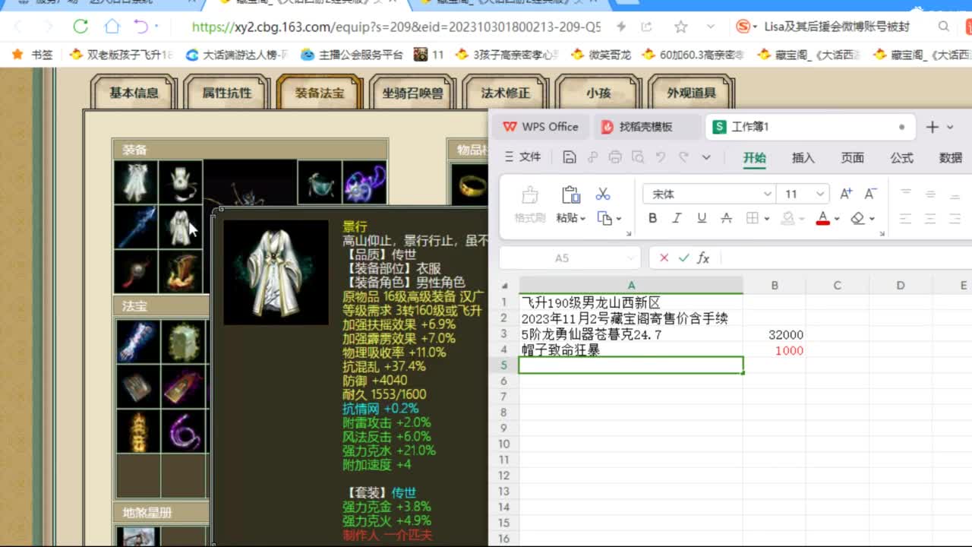Screen dimensions: 972x547
Task: Expand the 粘贴 paste options arrow
Action: (582, 219)
